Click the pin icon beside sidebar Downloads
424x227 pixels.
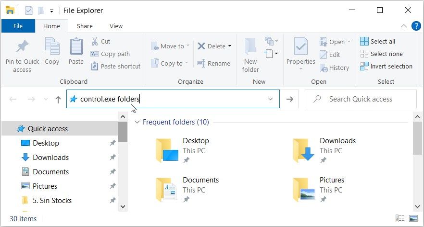pos(113,157)
